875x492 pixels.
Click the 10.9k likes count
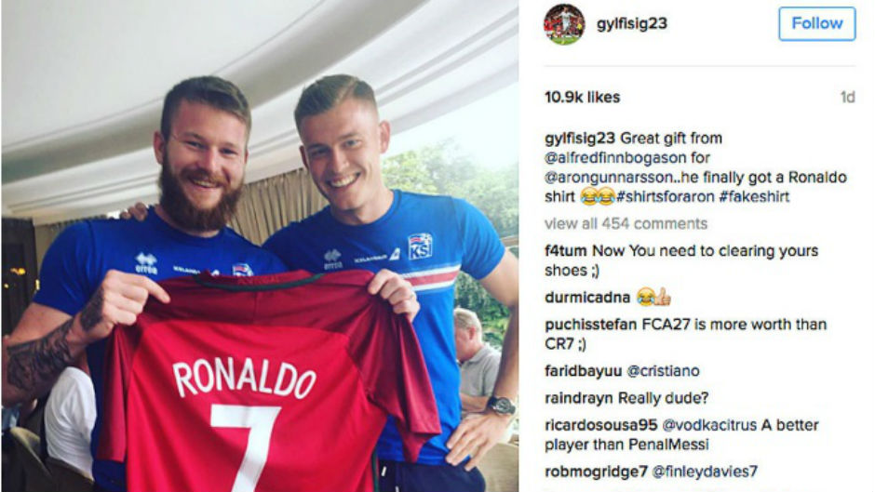pos(582,97)
